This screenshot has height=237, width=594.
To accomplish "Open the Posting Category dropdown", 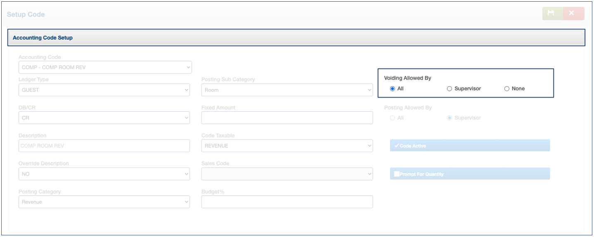I will pyautogui.click(x=104, y=202).
